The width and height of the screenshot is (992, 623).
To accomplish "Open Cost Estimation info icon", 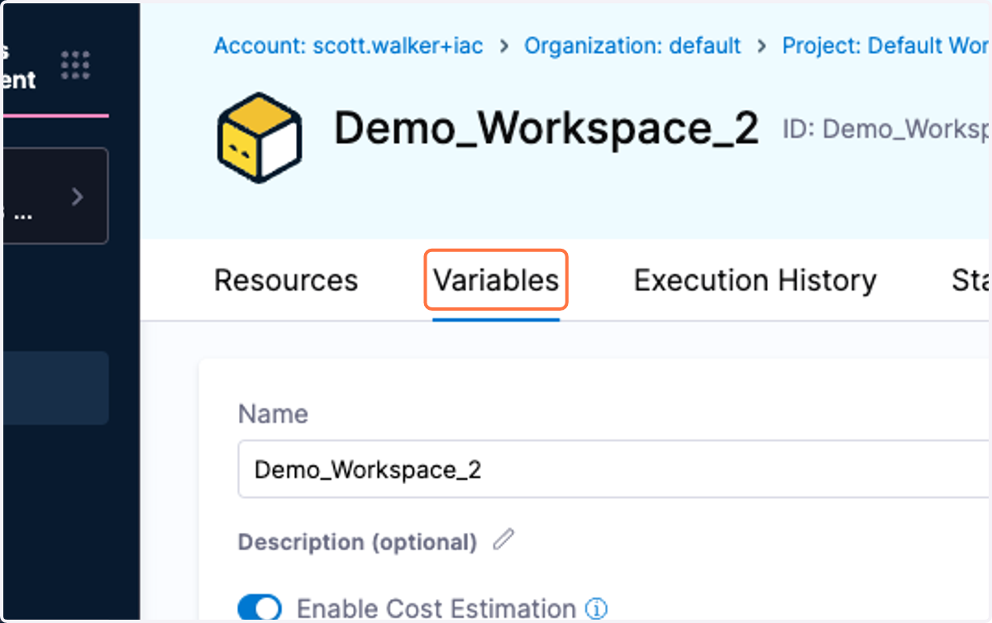I will [x=596, y=609].
